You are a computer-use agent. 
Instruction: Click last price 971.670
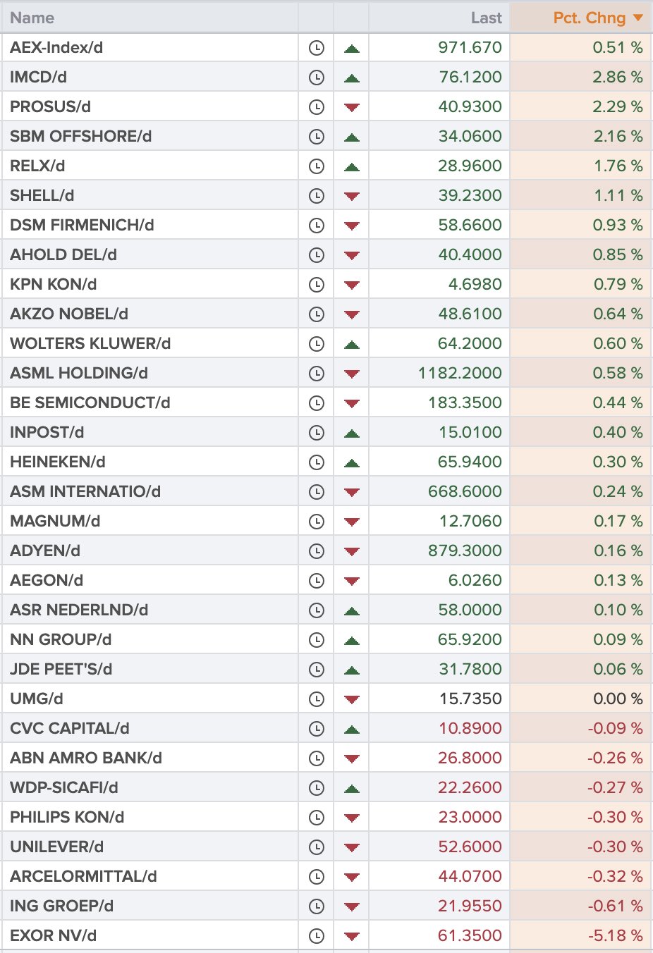point(470,48)
